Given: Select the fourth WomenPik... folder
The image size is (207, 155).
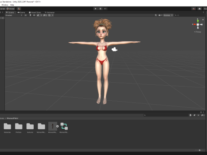Looking at the screenshot, I should [41, 128].
